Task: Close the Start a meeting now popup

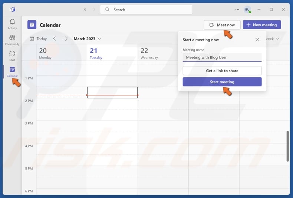Action: pyautogui.click(x=257, y=40)
